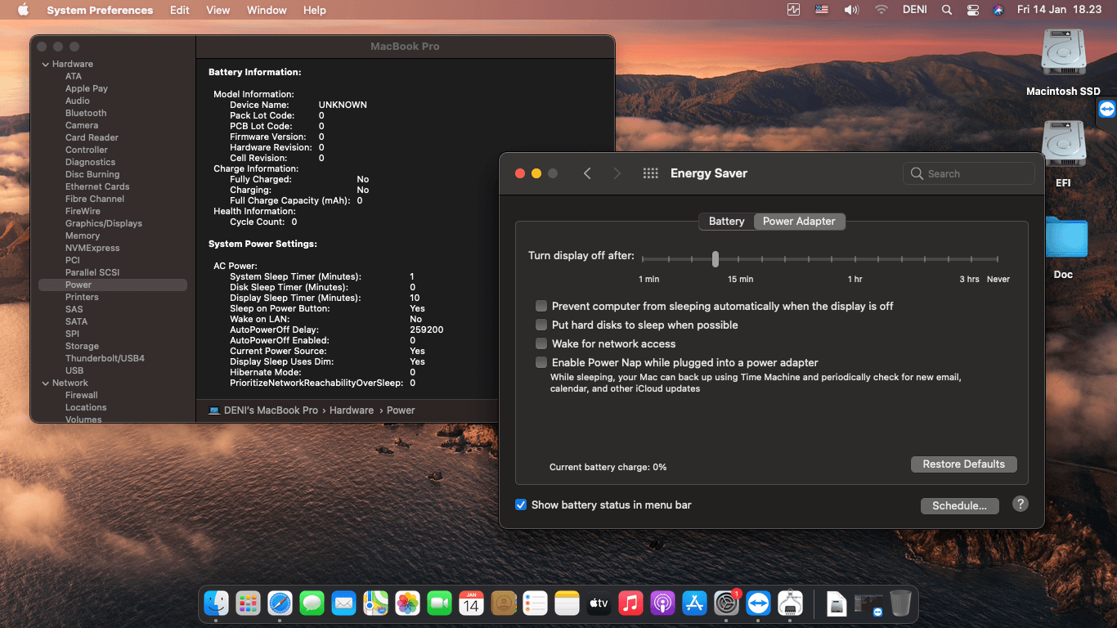Select NVMExpress in the sidebar
The width and height of the screenshot is (1117, 628).
point(92,248)
